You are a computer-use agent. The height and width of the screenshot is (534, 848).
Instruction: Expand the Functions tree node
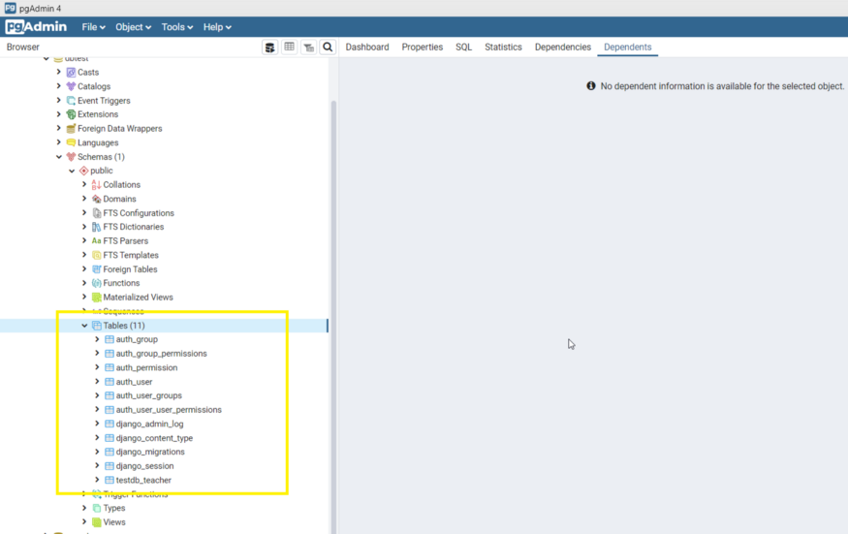click(x=84, y=283)
